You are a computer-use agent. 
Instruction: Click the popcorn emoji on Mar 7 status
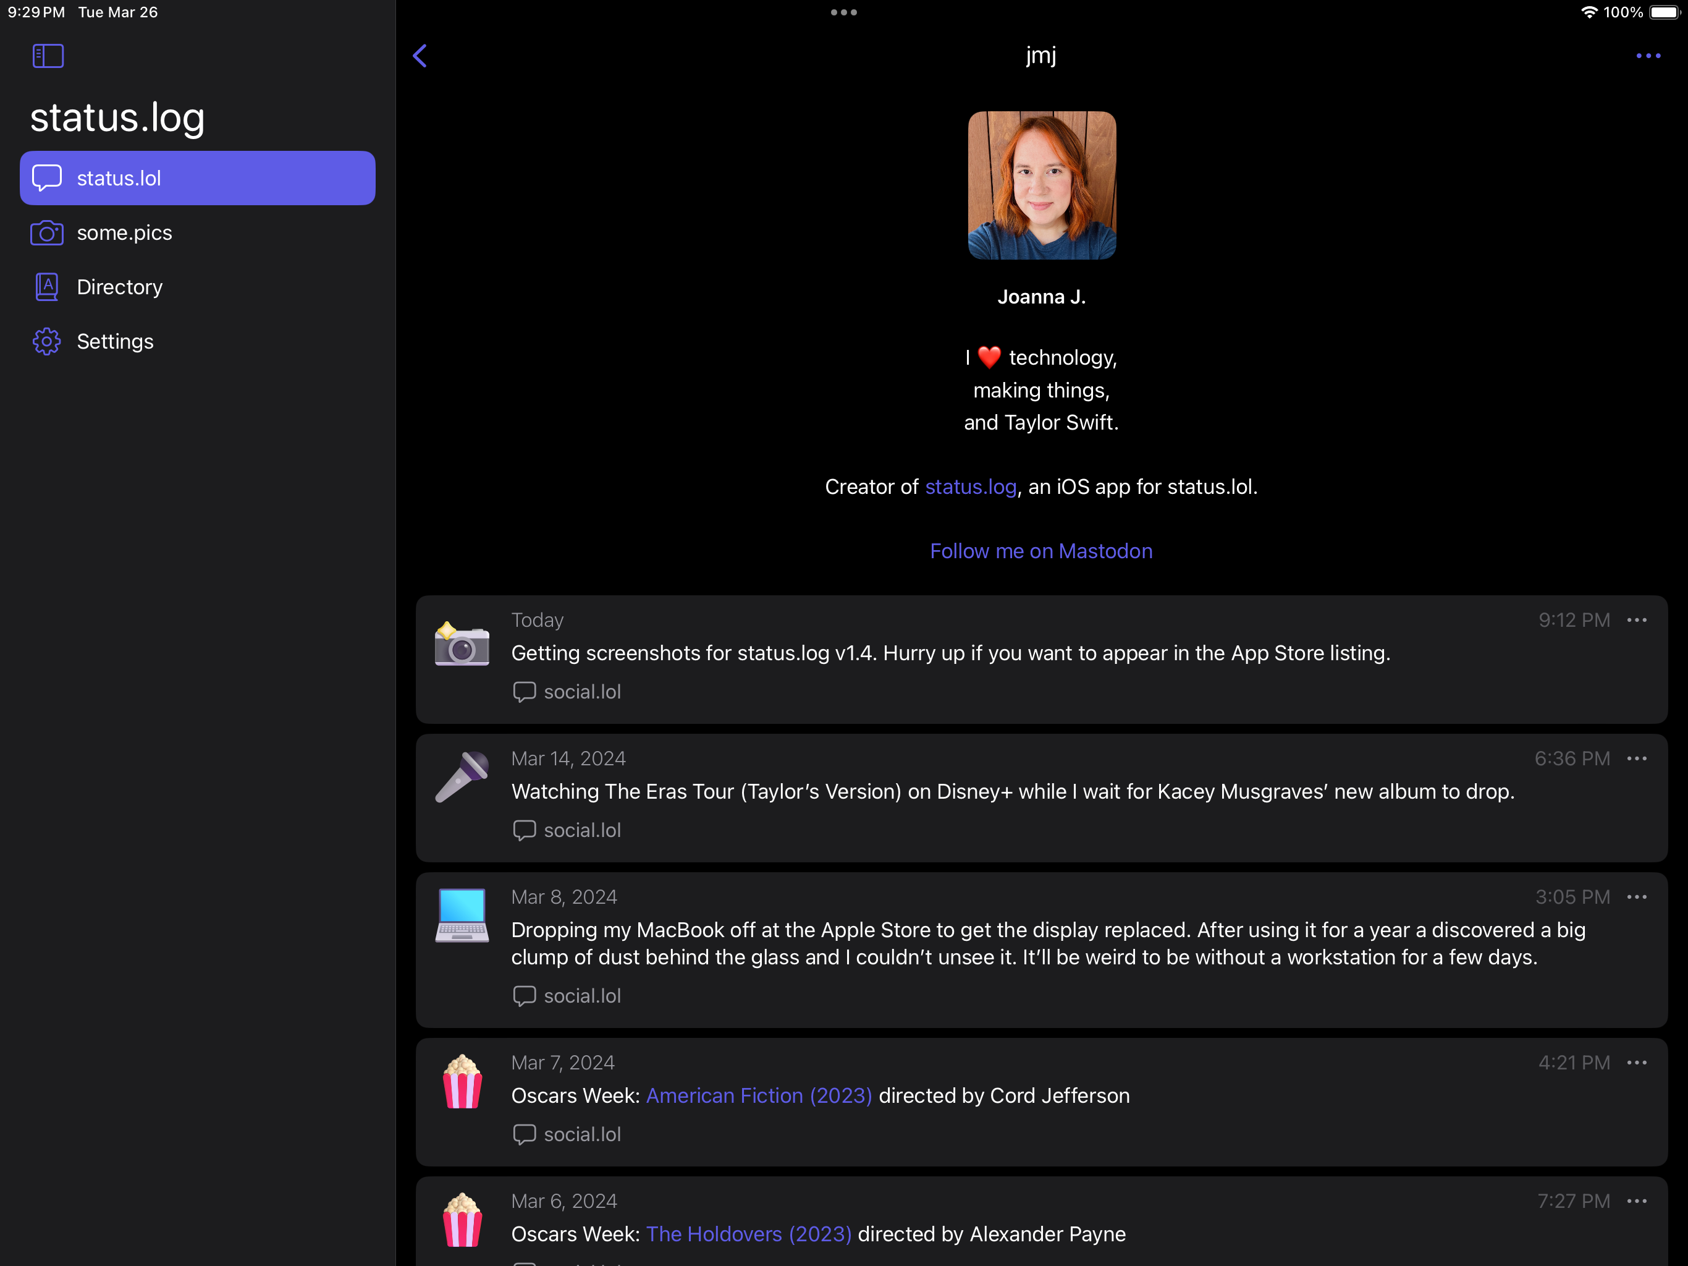[462, 1081]
